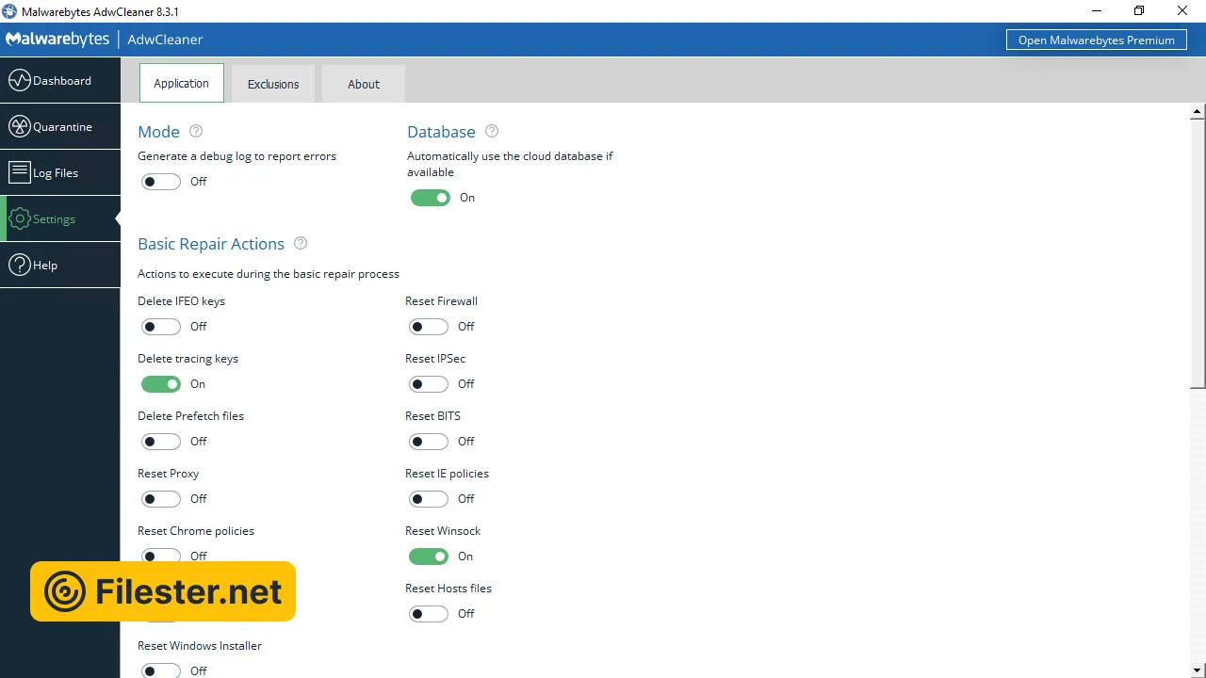Turn off Reset Winsock switch

tap(429, 557)
